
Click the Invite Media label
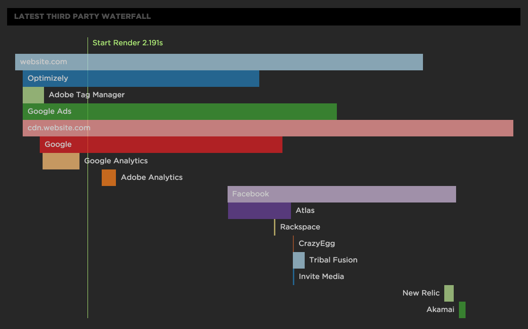tap(321, 277)
